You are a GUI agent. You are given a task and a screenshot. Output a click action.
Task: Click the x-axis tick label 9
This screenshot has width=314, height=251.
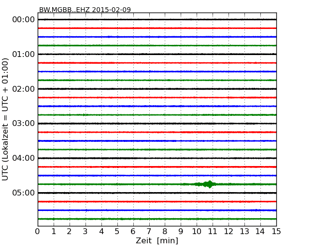pos(181,232)
